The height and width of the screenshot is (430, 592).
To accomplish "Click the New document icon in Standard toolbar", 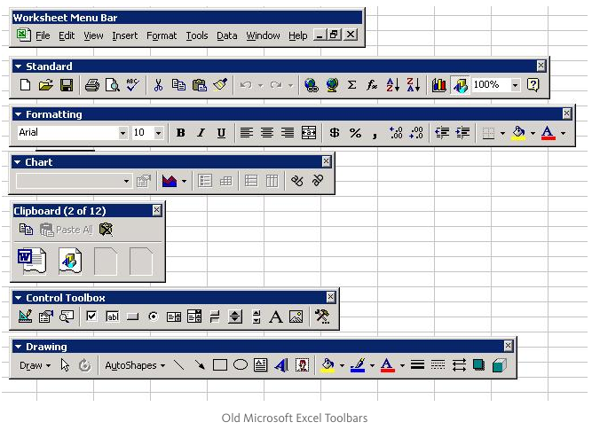I will click(26, 85).
